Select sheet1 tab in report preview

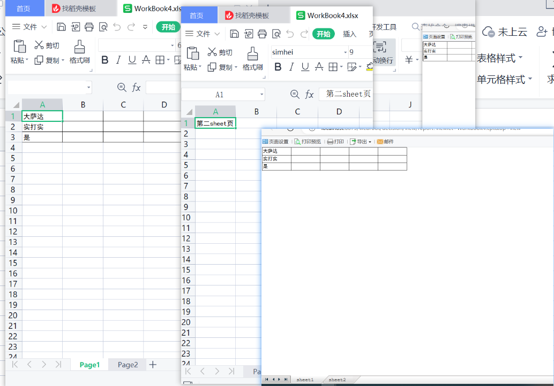305,380
